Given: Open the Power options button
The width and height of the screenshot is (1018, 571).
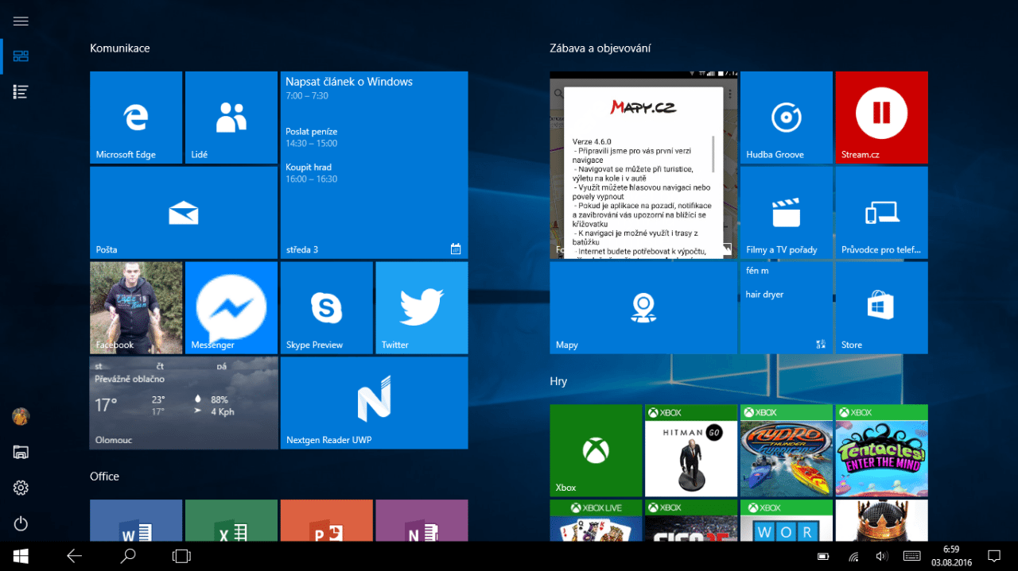Looking at the screenshot, I should tap(21, 523).
